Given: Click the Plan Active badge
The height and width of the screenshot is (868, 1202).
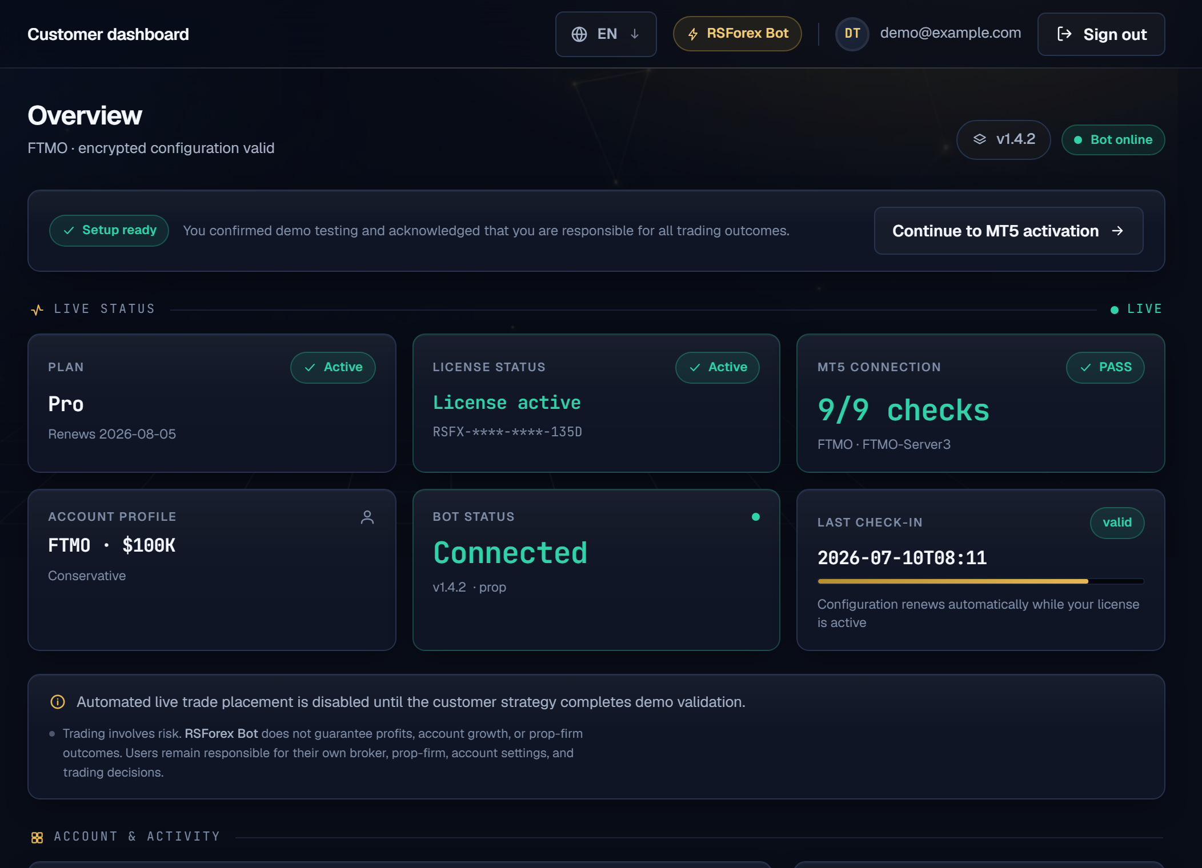Looking at the screenshot, I should [333, 367].
